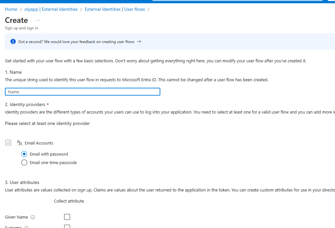This screenshot has width=335, height=228.
Task: Open External Identities User flows breadcrumb link
Action: [115, 9]
